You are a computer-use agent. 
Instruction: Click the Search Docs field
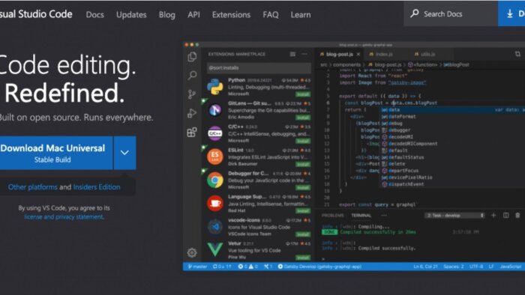[x=451, y=13]
